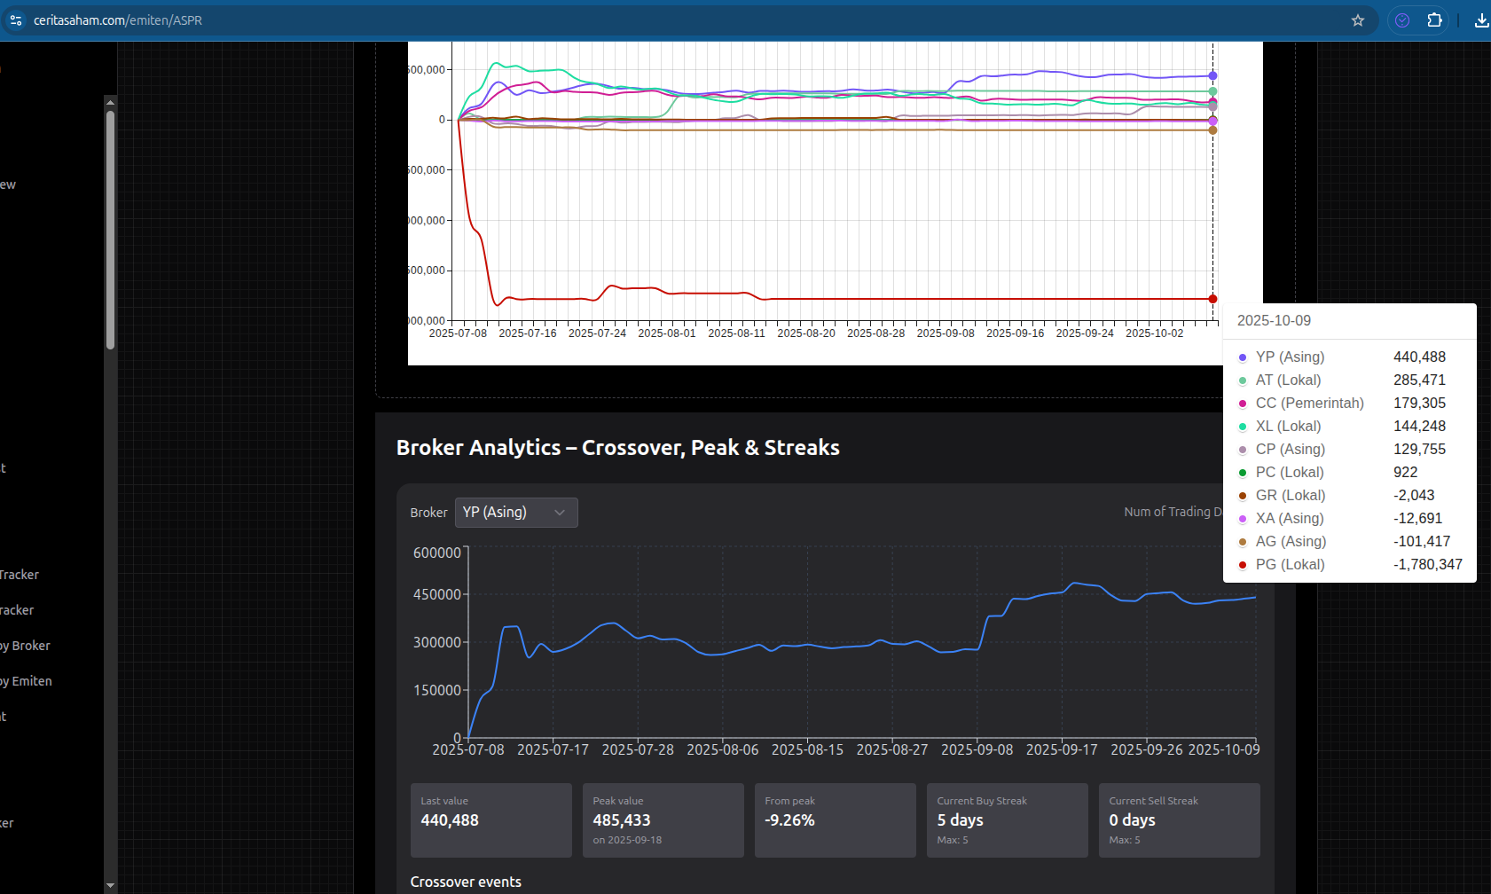Open the browser downloads icon
The image size is (1491, 894).
[x=1480, y=20]
